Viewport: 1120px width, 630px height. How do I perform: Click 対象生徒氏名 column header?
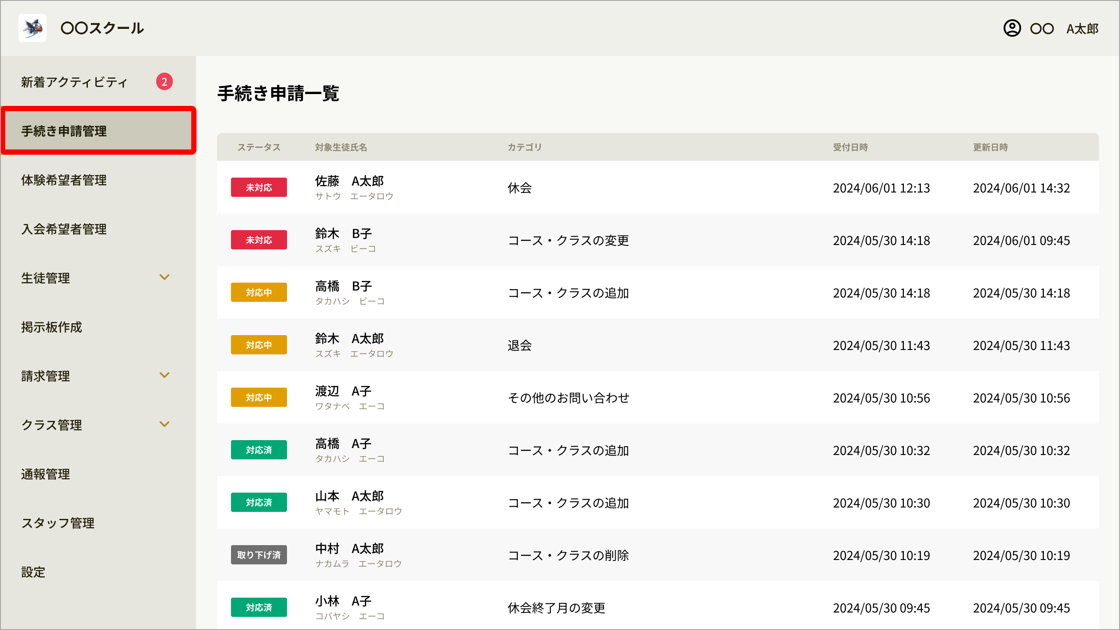click(x=341, y=147)
